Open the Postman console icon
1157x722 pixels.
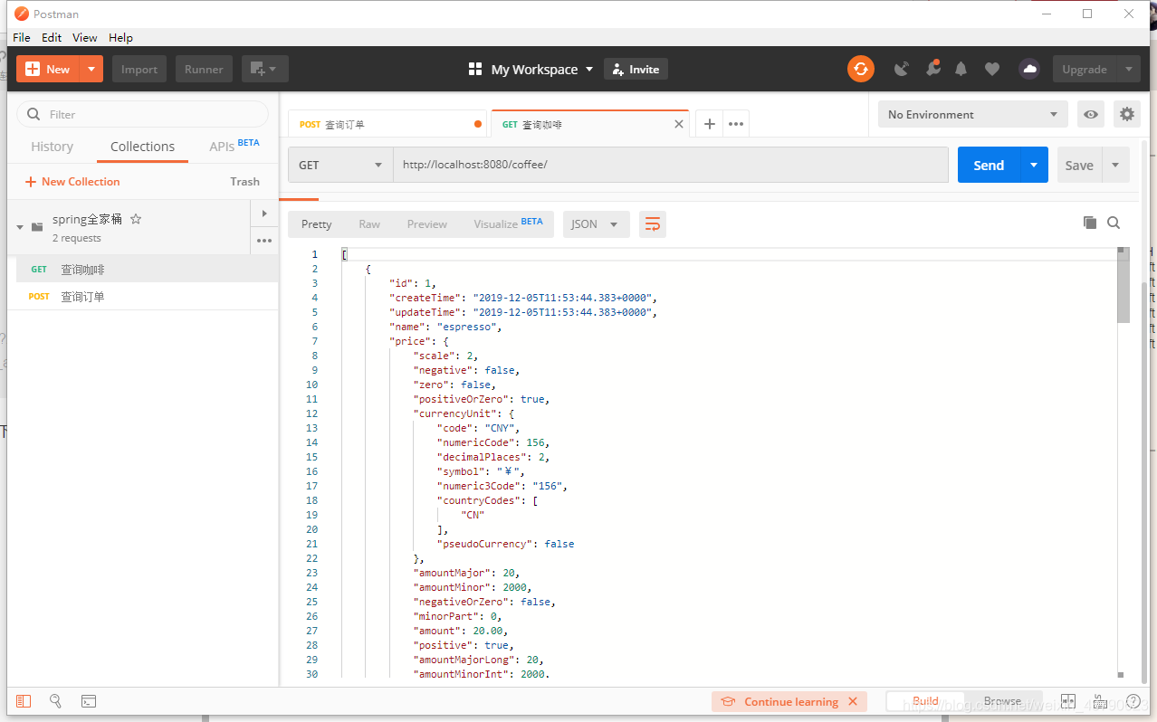(x=89, y=701)
